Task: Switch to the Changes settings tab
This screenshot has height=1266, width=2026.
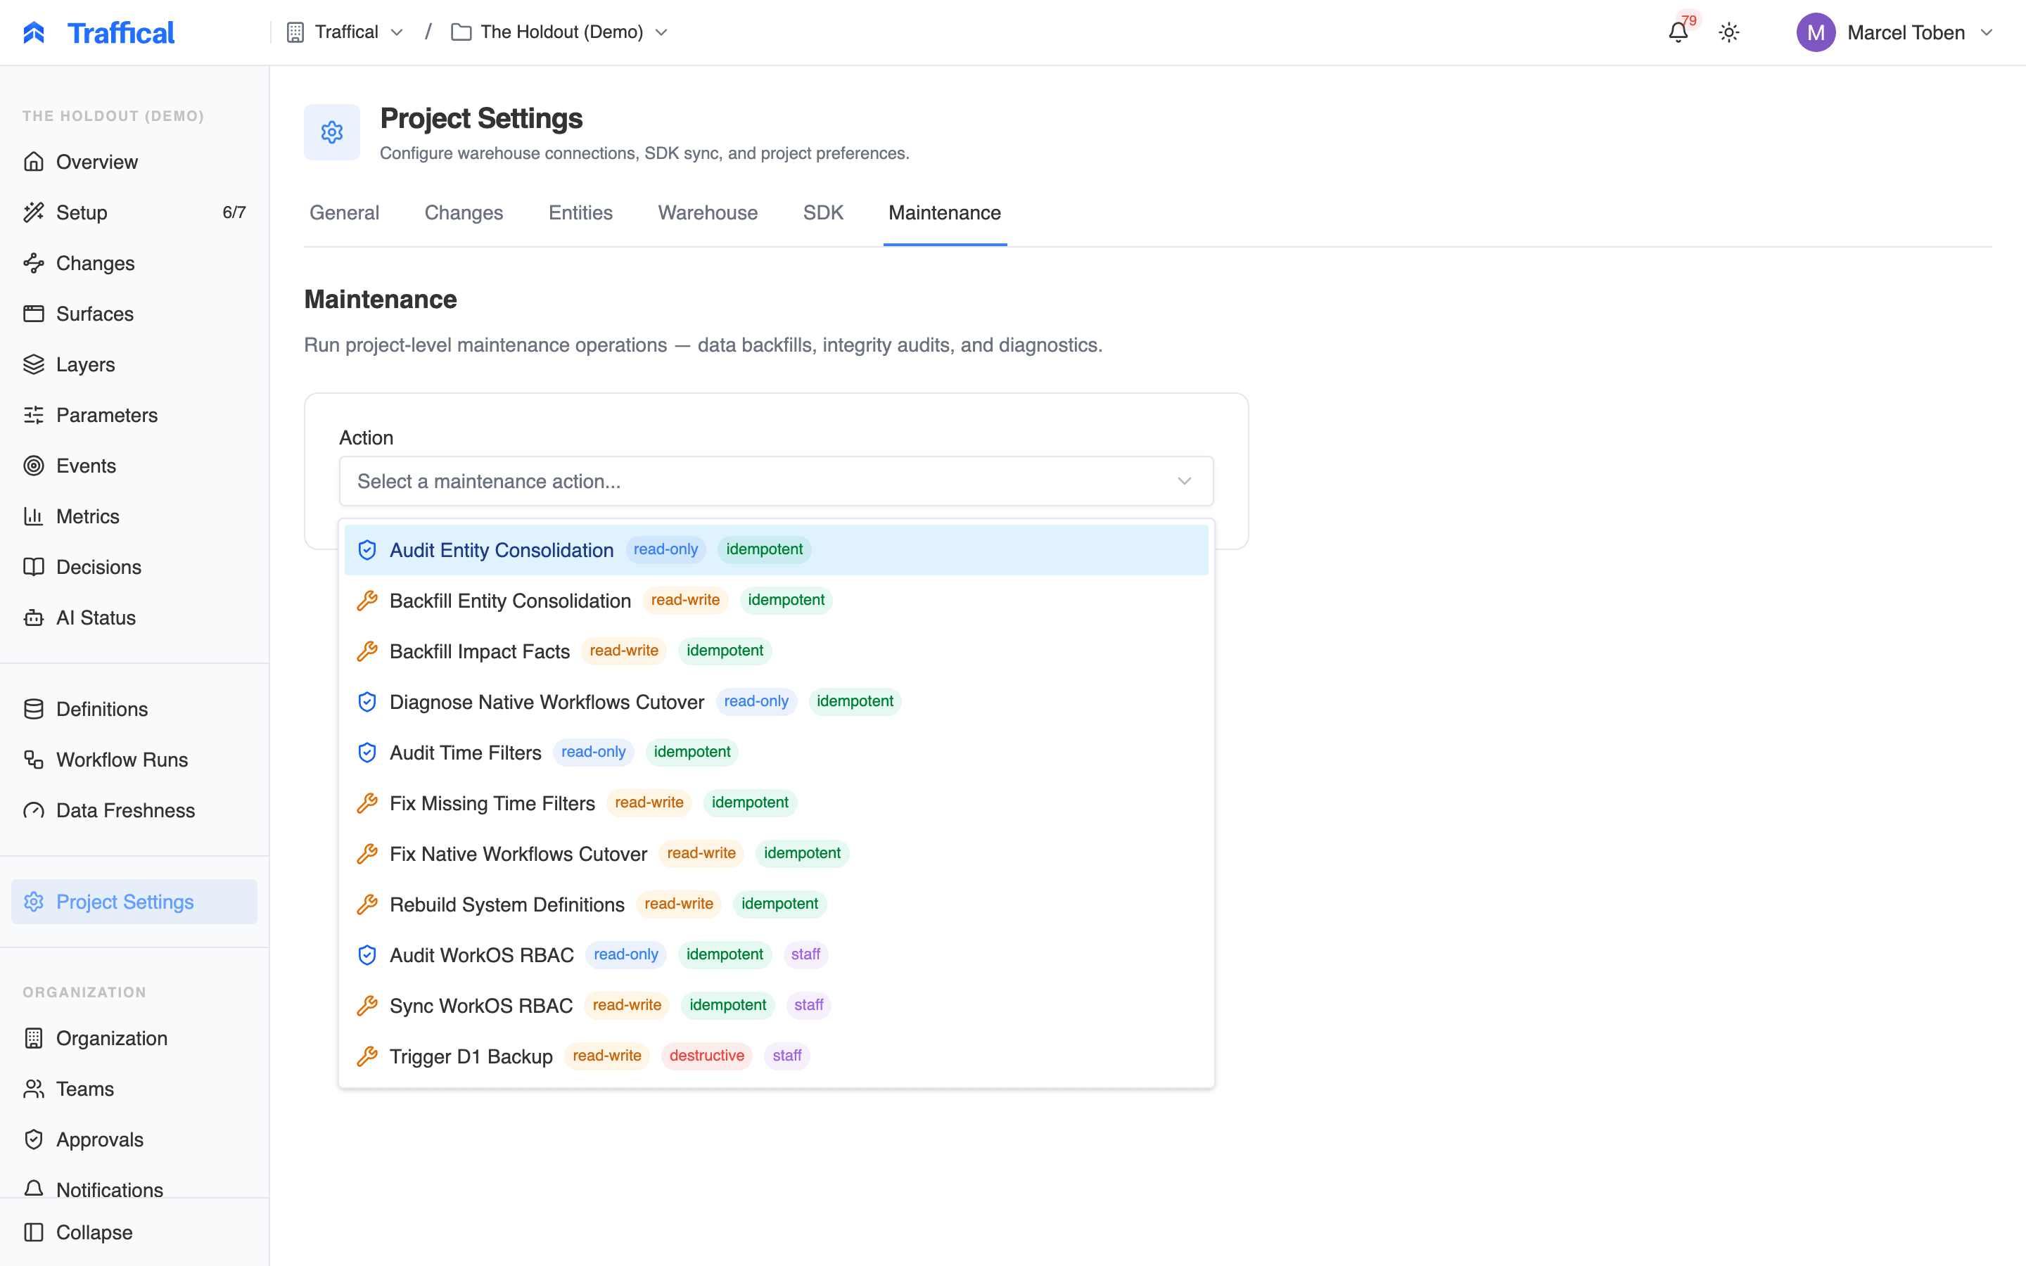Action: [x=464, y=212]
